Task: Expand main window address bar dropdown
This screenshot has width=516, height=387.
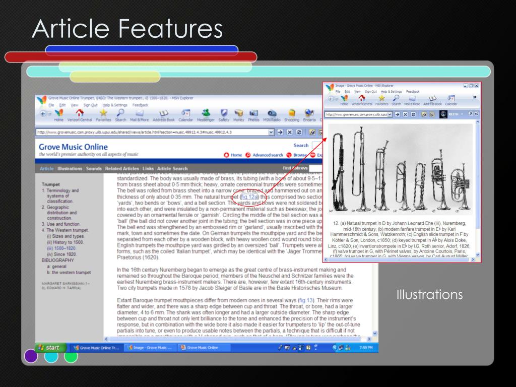Action: click(x=271, y=132)
